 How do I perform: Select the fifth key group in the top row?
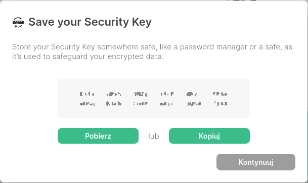click(194, 94)
